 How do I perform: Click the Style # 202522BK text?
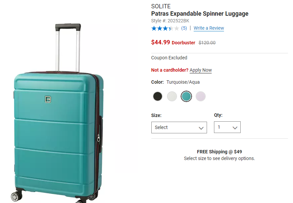[170, 21]
